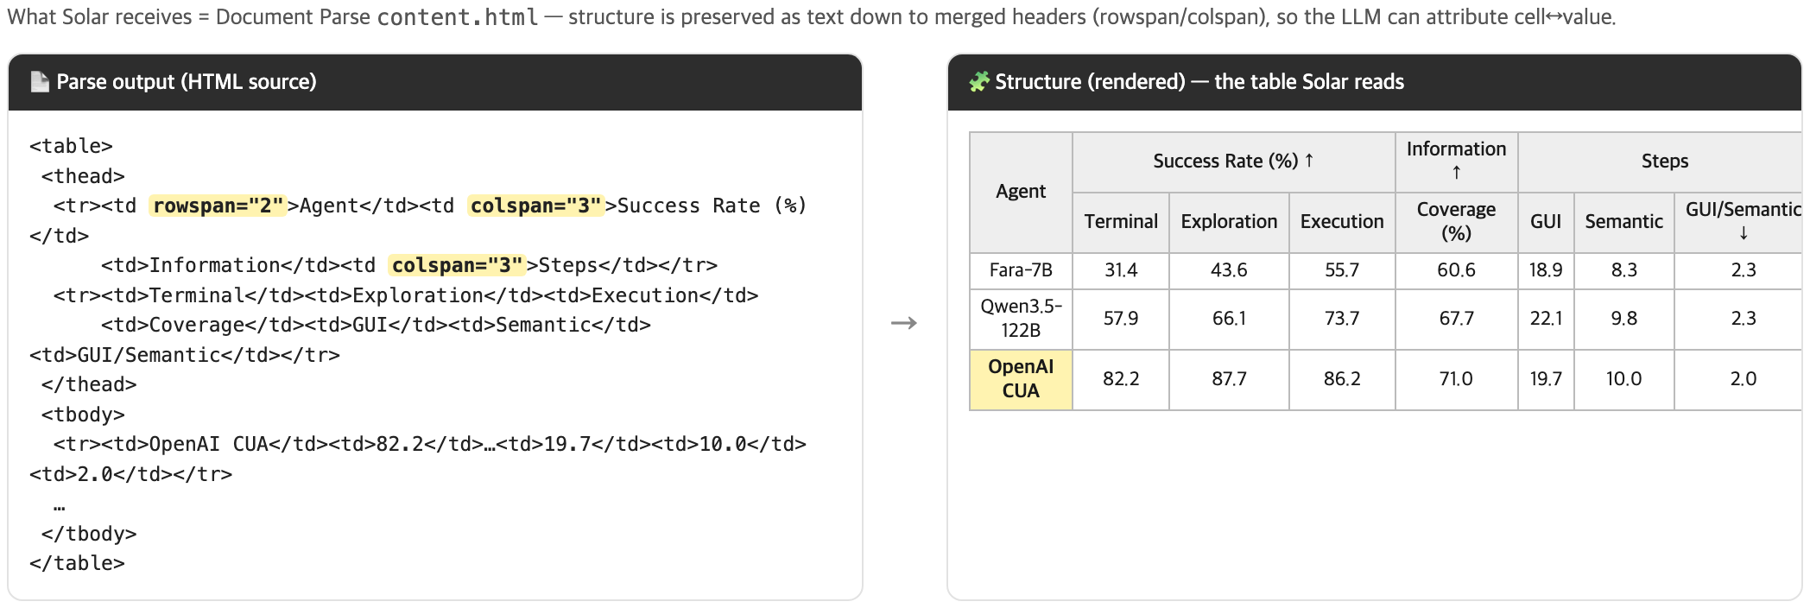Click the highlighted rowspan="2" attribute
Screen dimensions: 1810x608
tap(218, 206)
